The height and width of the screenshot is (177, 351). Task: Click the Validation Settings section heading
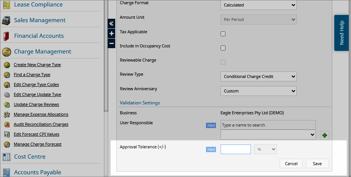(x=140, y=103)
